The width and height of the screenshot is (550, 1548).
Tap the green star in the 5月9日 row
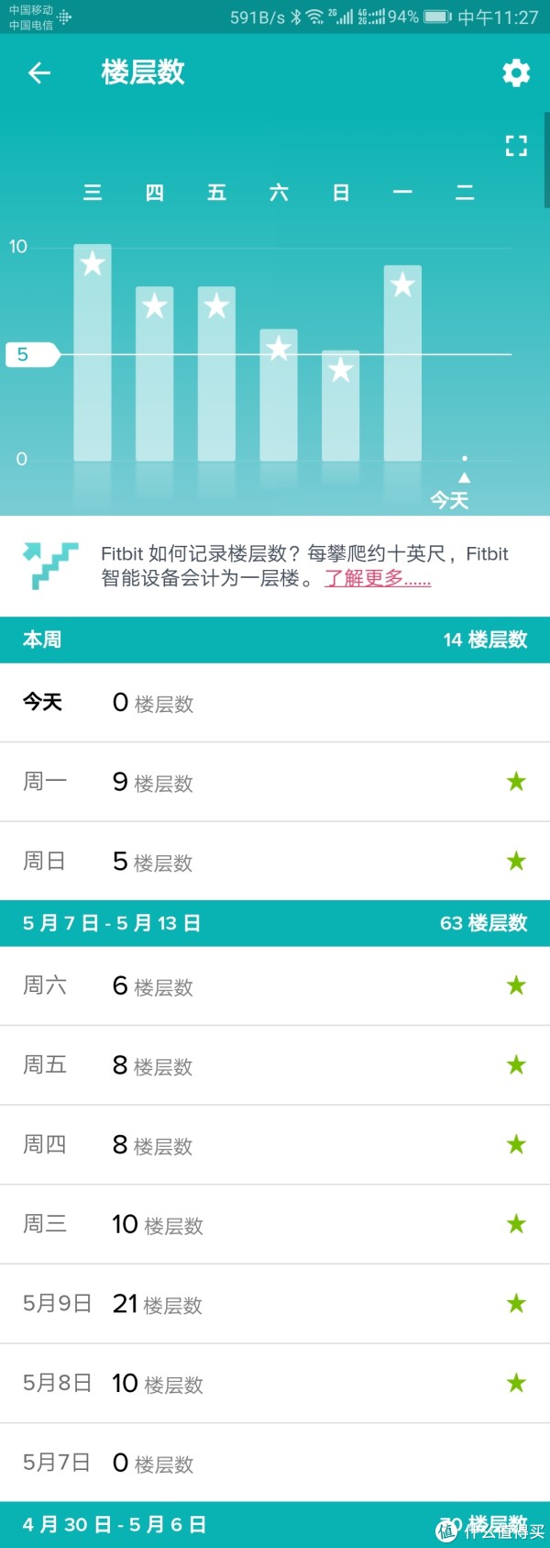point(516,1303)
